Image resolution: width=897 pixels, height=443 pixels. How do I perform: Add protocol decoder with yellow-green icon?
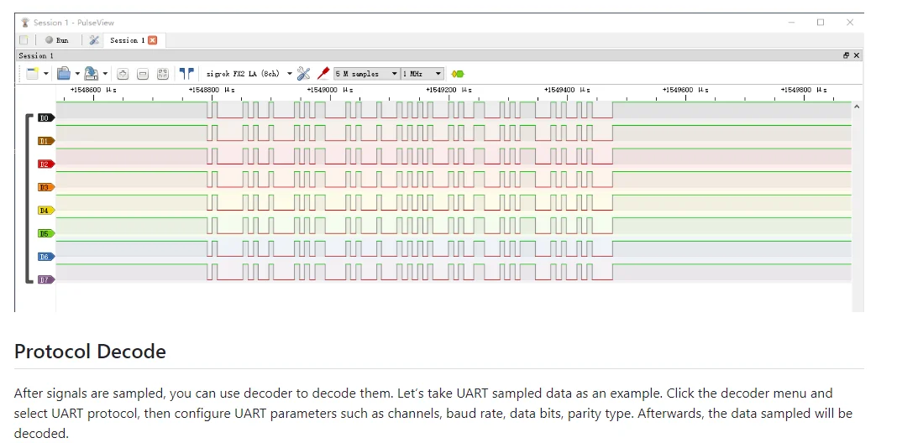point(458,74)
